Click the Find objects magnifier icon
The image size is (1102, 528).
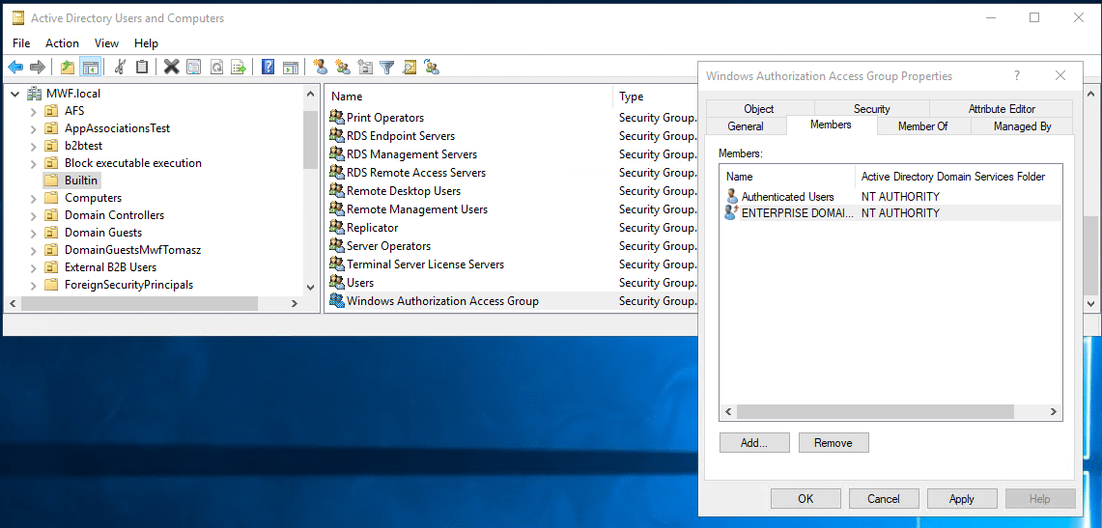[410, 67]
